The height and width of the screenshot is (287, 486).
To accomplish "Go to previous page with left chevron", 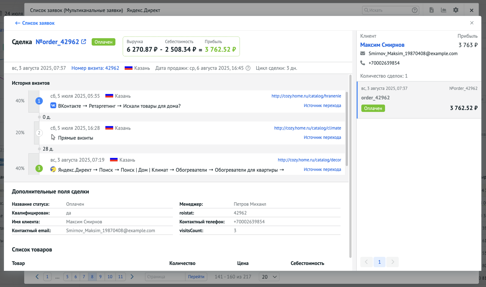I will [37, 277].
